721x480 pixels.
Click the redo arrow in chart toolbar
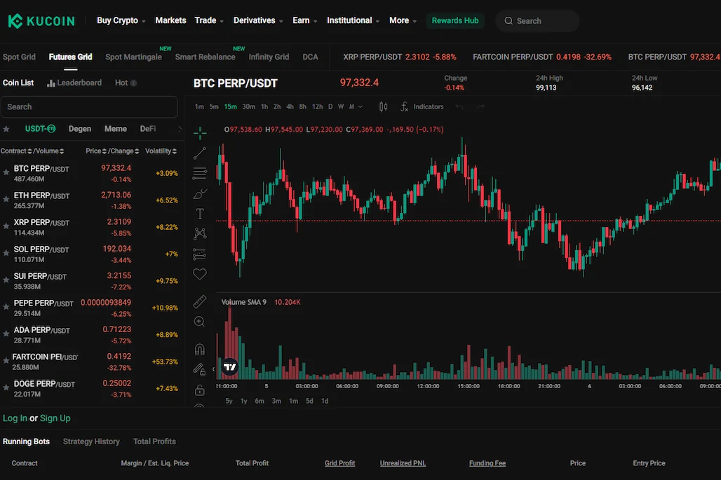click(480, 107)
